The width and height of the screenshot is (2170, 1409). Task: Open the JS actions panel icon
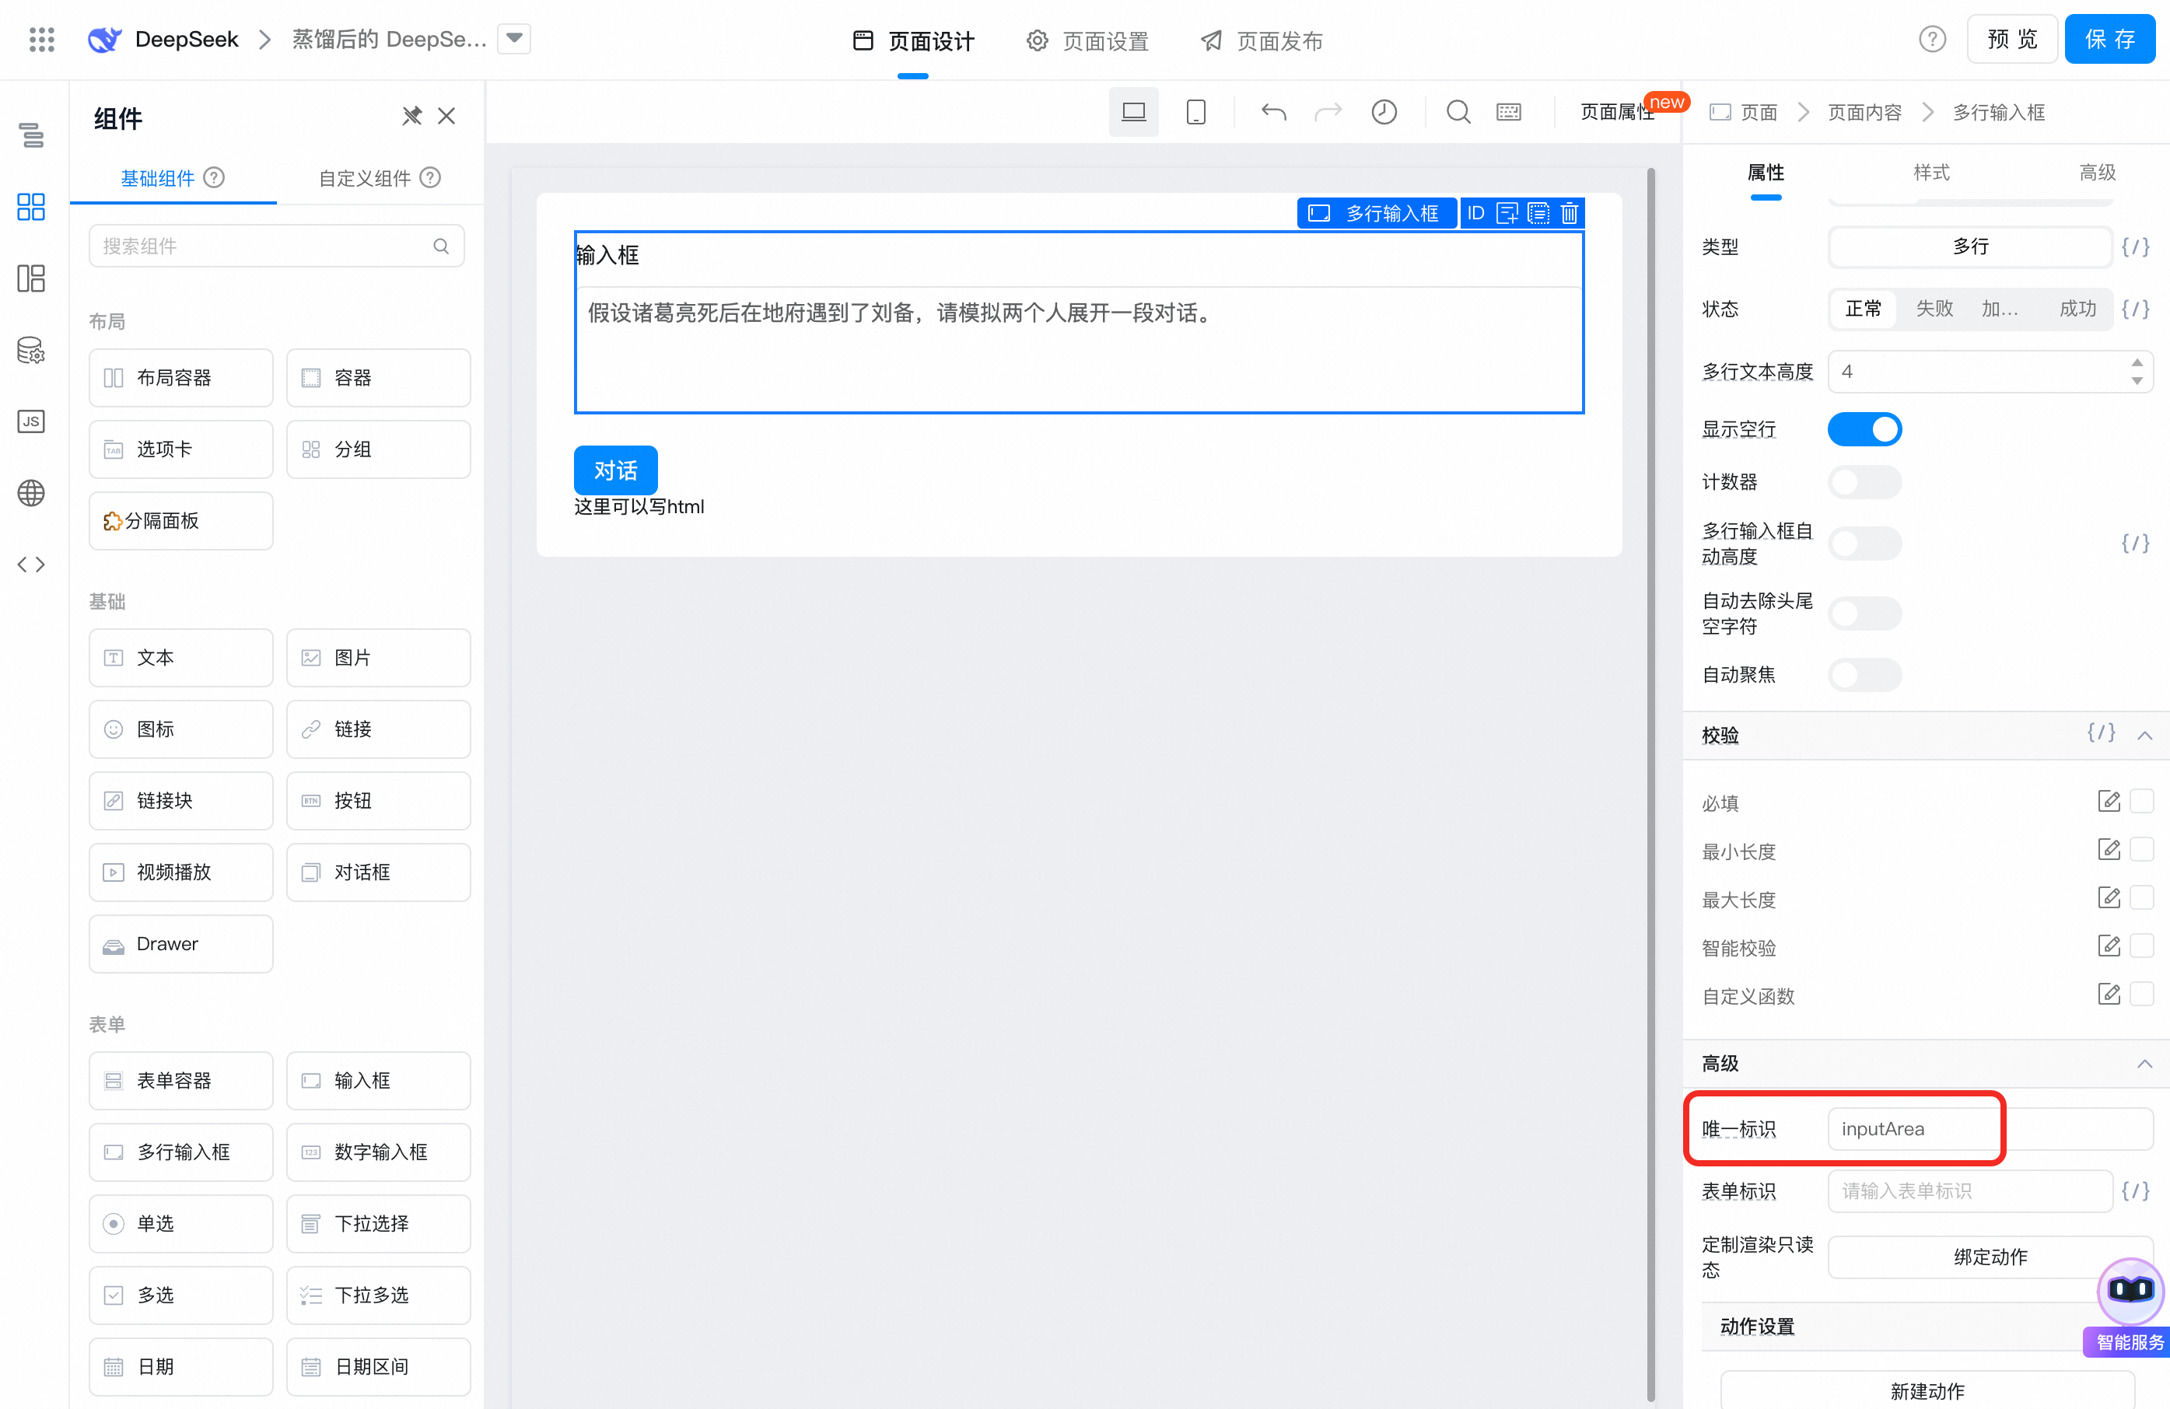coord(31,421)
